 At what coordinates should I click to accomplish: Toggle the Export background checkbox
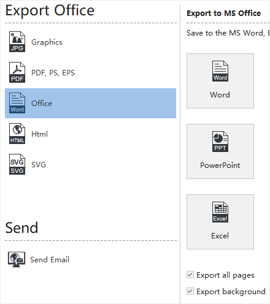point(190,291)
